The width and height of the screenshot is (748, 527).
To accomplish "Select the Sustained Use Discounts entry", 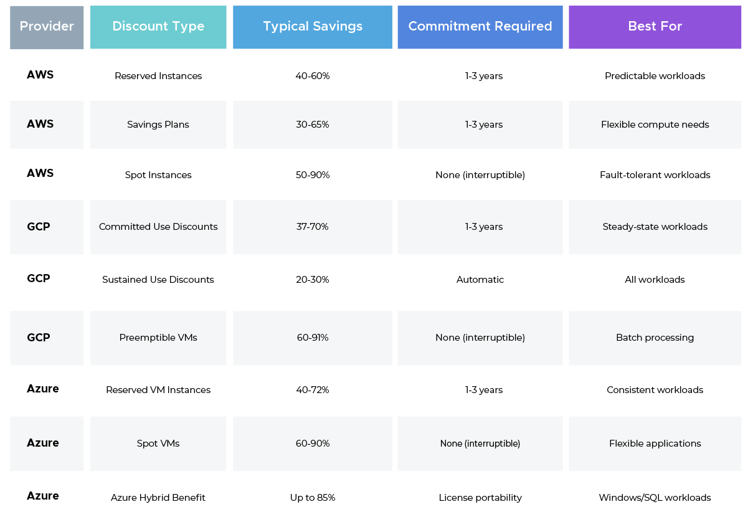I will coord(158,279).
